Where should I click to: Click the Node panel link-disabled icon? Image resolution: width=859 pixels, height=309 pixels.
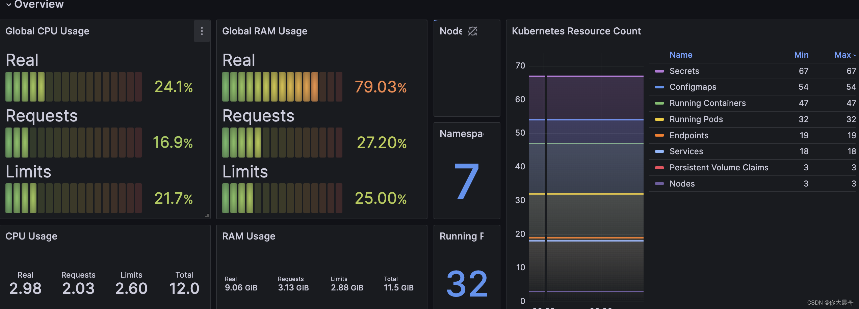click(x=473, y=31)
